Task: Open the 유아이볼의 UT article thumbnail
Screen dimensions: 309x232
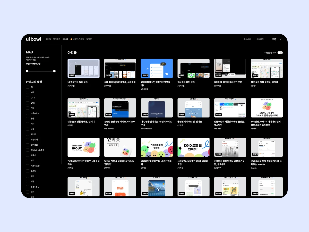Action: click(157, 68)
